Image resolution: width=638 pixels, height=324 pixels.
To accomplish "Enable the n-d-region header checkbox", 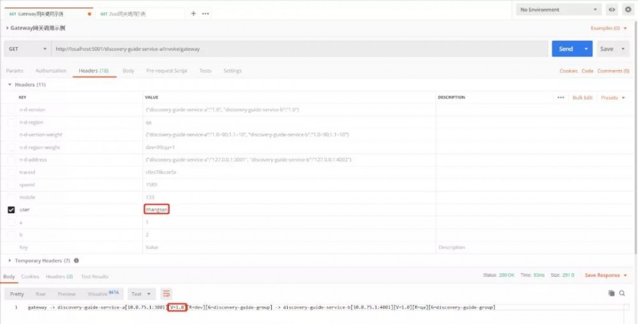I will [11, 122].
